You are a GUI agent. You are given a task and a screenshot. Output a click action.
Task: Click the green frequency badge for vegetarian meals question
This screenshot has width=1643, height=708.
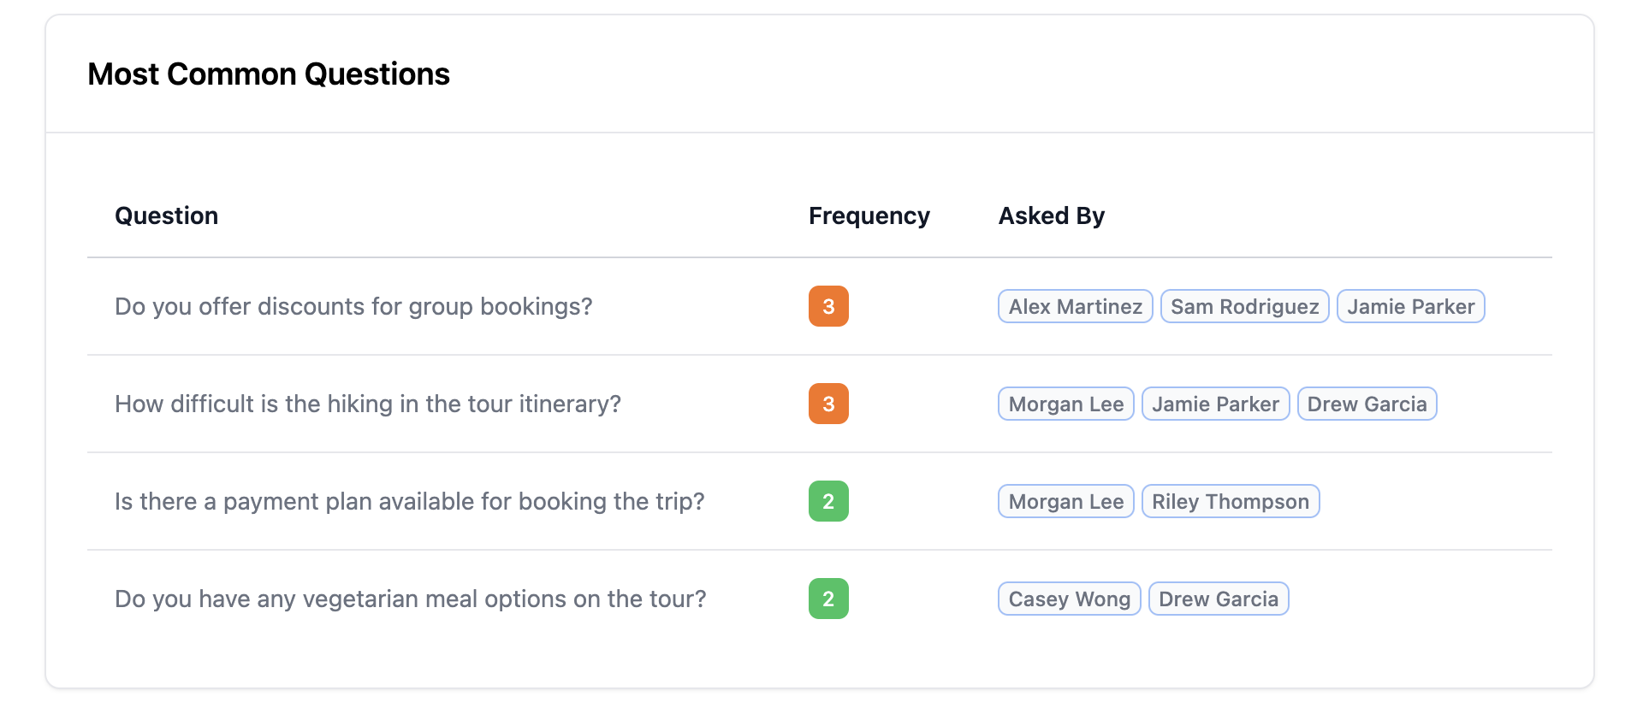click(827, 599)
